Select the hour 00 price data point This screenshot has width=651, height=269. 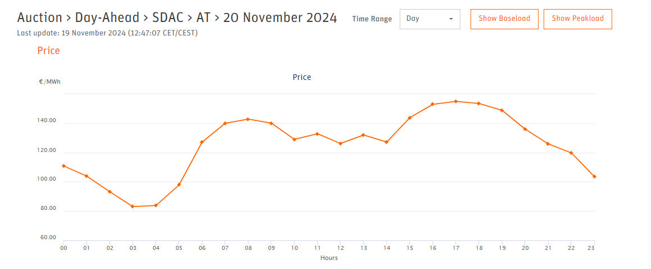pos(64,166)
